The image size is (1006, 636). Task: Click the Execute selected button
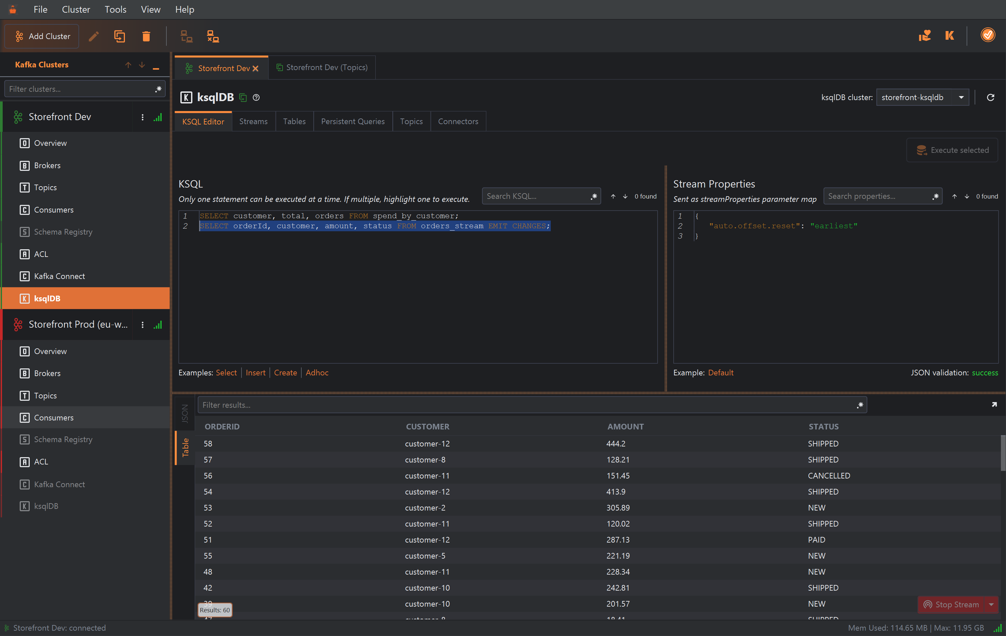click(x=952, y=150)
